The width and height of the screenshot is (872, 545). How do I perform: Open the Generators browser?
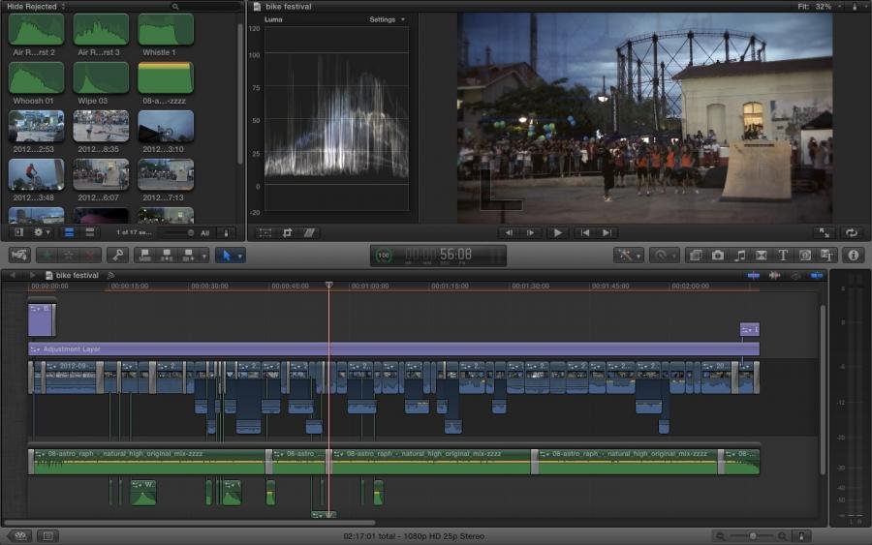805,255
